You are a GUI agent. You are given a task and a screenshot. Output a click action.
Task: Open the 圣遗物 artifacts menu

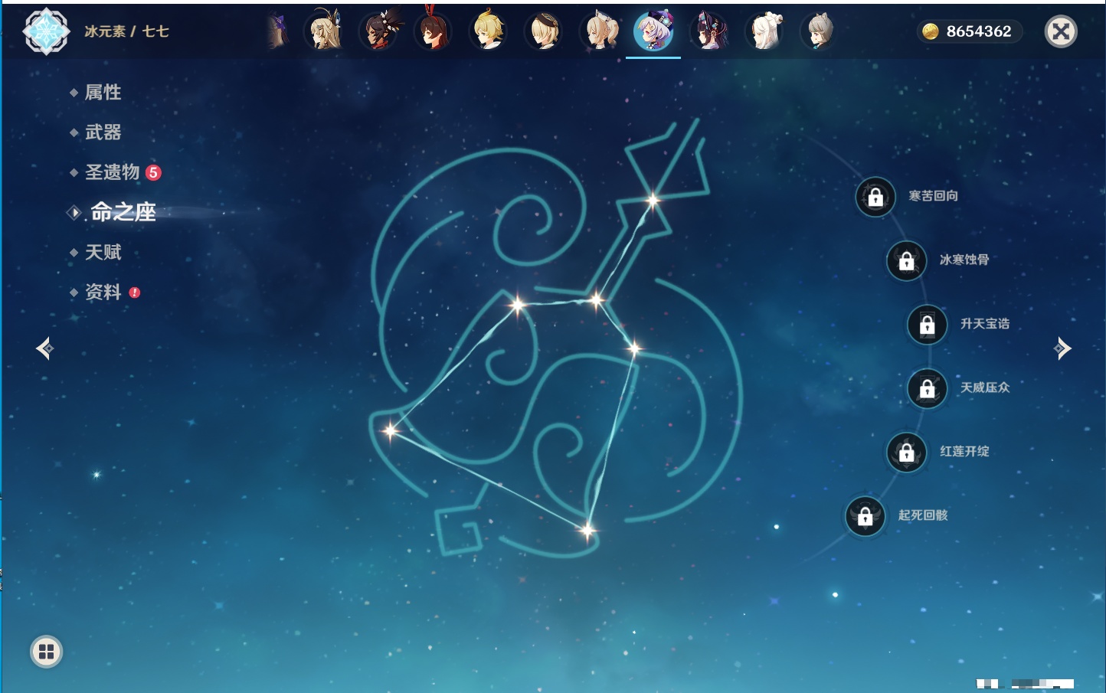[x=112, y=172]
